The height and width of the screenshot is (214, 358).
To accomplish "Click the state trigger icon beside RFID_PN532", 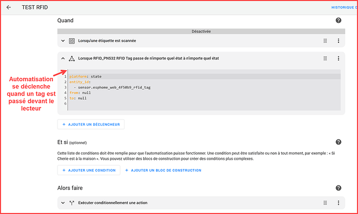I will pyautogui.click(x=72, y=58).
